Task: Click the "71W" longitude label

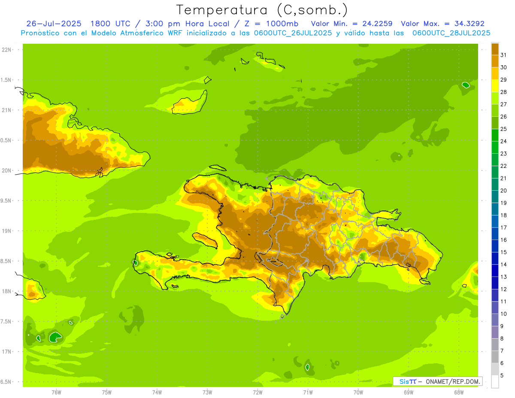Action: click(308, 392)
